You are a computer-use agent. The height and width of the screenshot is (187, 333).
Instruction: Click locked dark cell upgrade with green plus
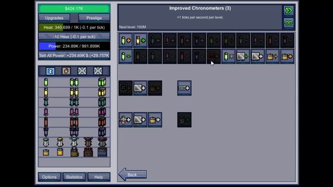[x=184, y=120]
